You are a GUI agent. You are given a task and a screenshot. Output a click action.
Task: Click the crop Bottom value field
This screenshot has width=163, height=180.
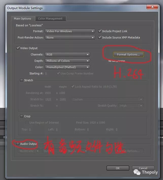(x=88, y=129)
